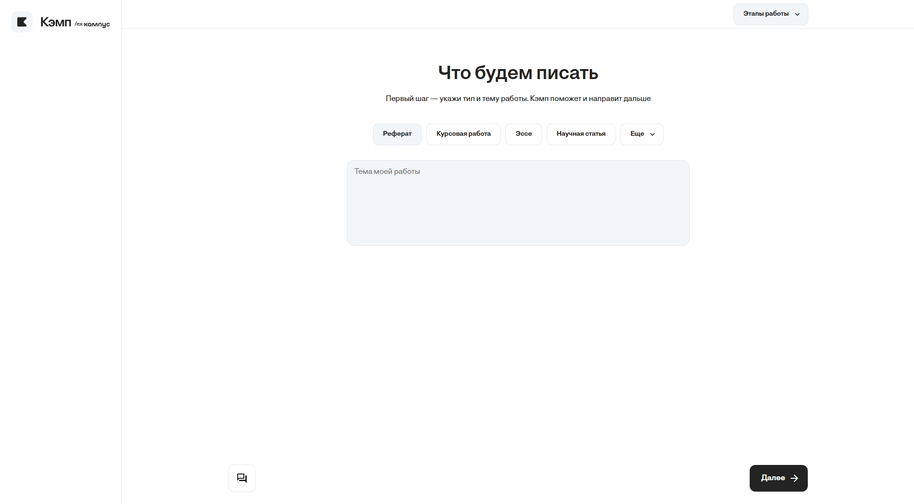Image resolution: width=914 pixels, height=504 pixels.
Task: Click the subtitle starting with Первый шаг
Action: 518,99
